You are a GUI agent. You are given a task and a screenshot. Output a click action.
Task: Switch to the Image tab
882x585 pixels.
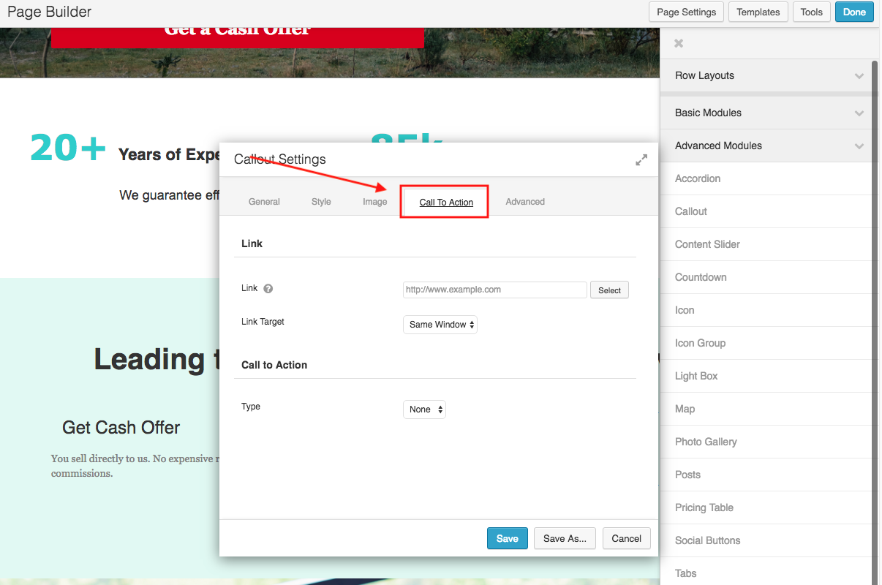(375, 202)
